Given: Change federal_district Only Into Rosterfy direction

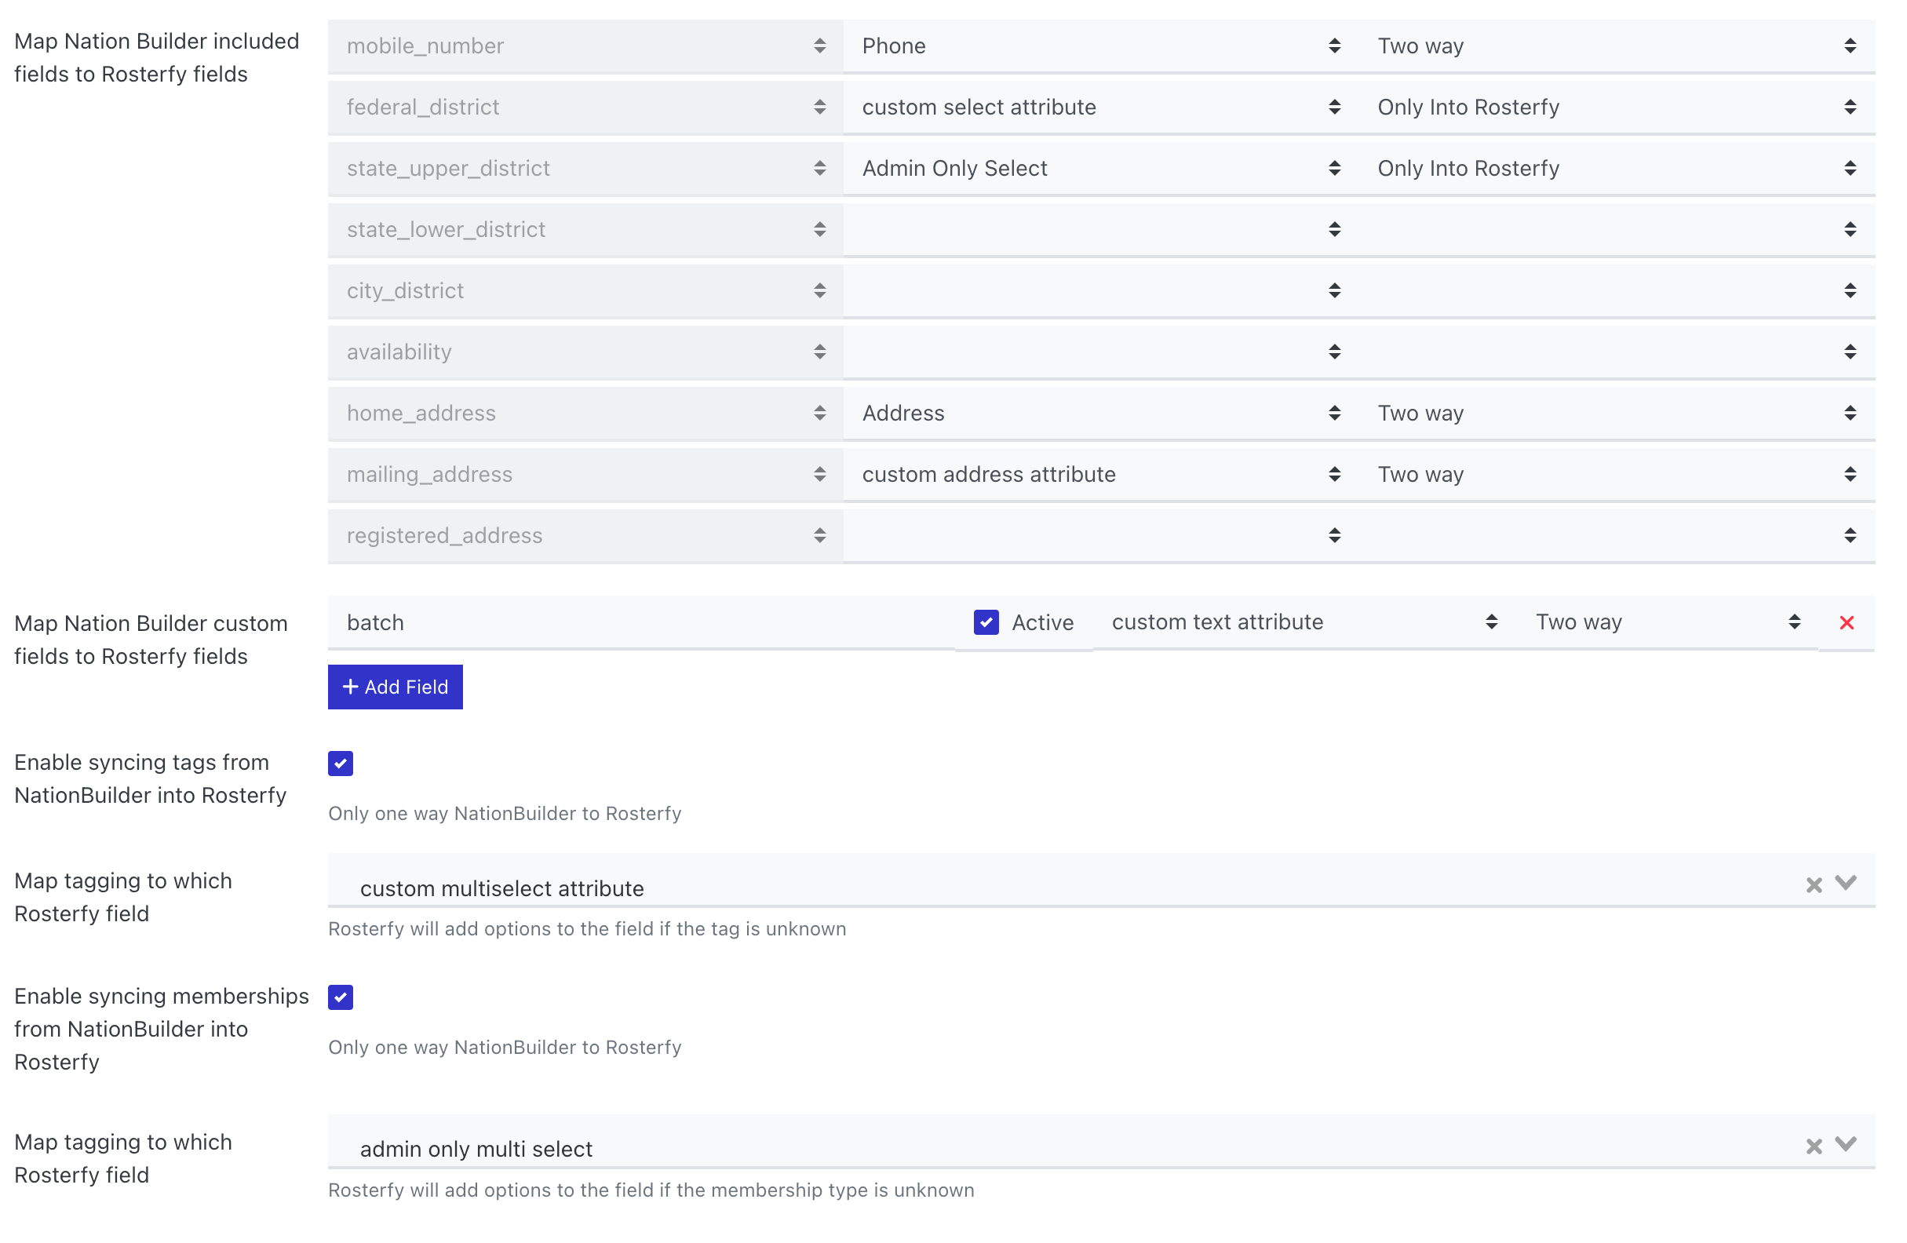Looking at the screenshot, I should tap(1617, 108).
